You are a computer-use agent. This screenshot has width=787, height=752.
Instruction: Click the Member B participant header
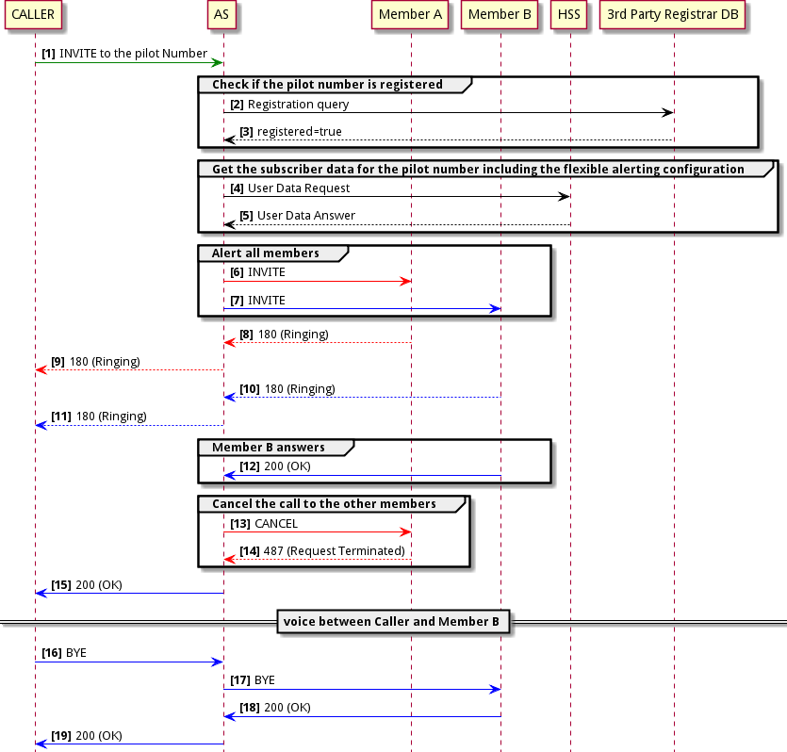[500, 14]
